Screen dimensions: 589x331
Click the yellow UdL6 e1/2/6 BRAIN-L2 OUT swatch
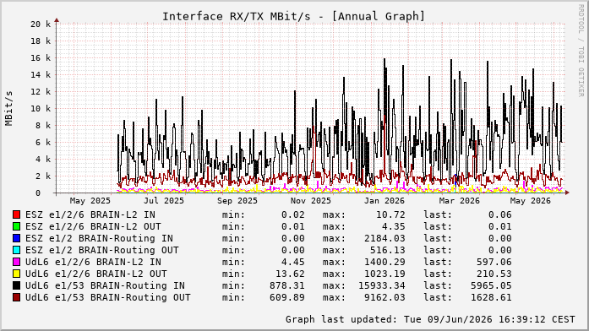pos(16,274)
